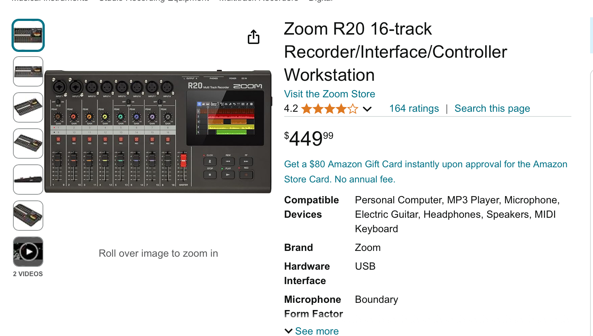Open the $80 Amazon Gift Card offer link
Screen dimensions: 593x336
tap(426, 172)
